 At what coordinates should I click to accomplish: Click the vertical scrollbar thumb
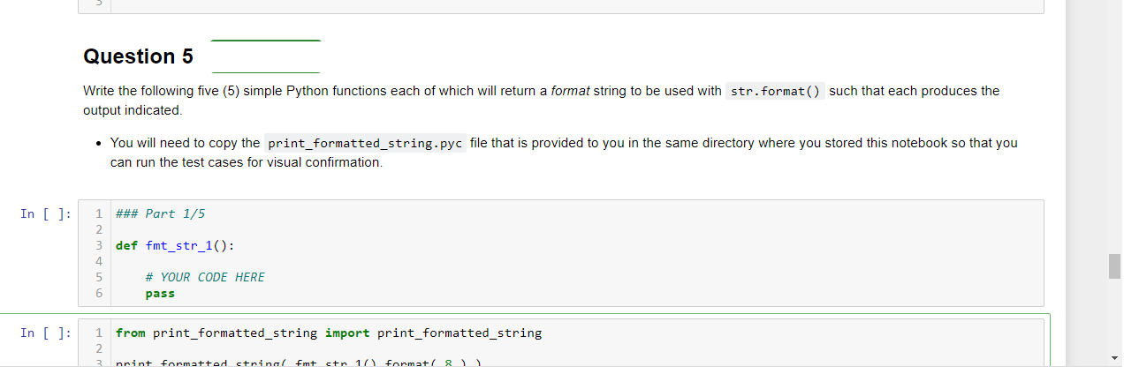[x=1115, y=266]
